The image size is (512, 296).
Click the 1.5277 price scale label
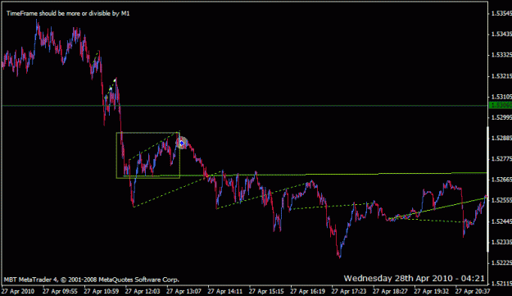[x=501, y=158]
